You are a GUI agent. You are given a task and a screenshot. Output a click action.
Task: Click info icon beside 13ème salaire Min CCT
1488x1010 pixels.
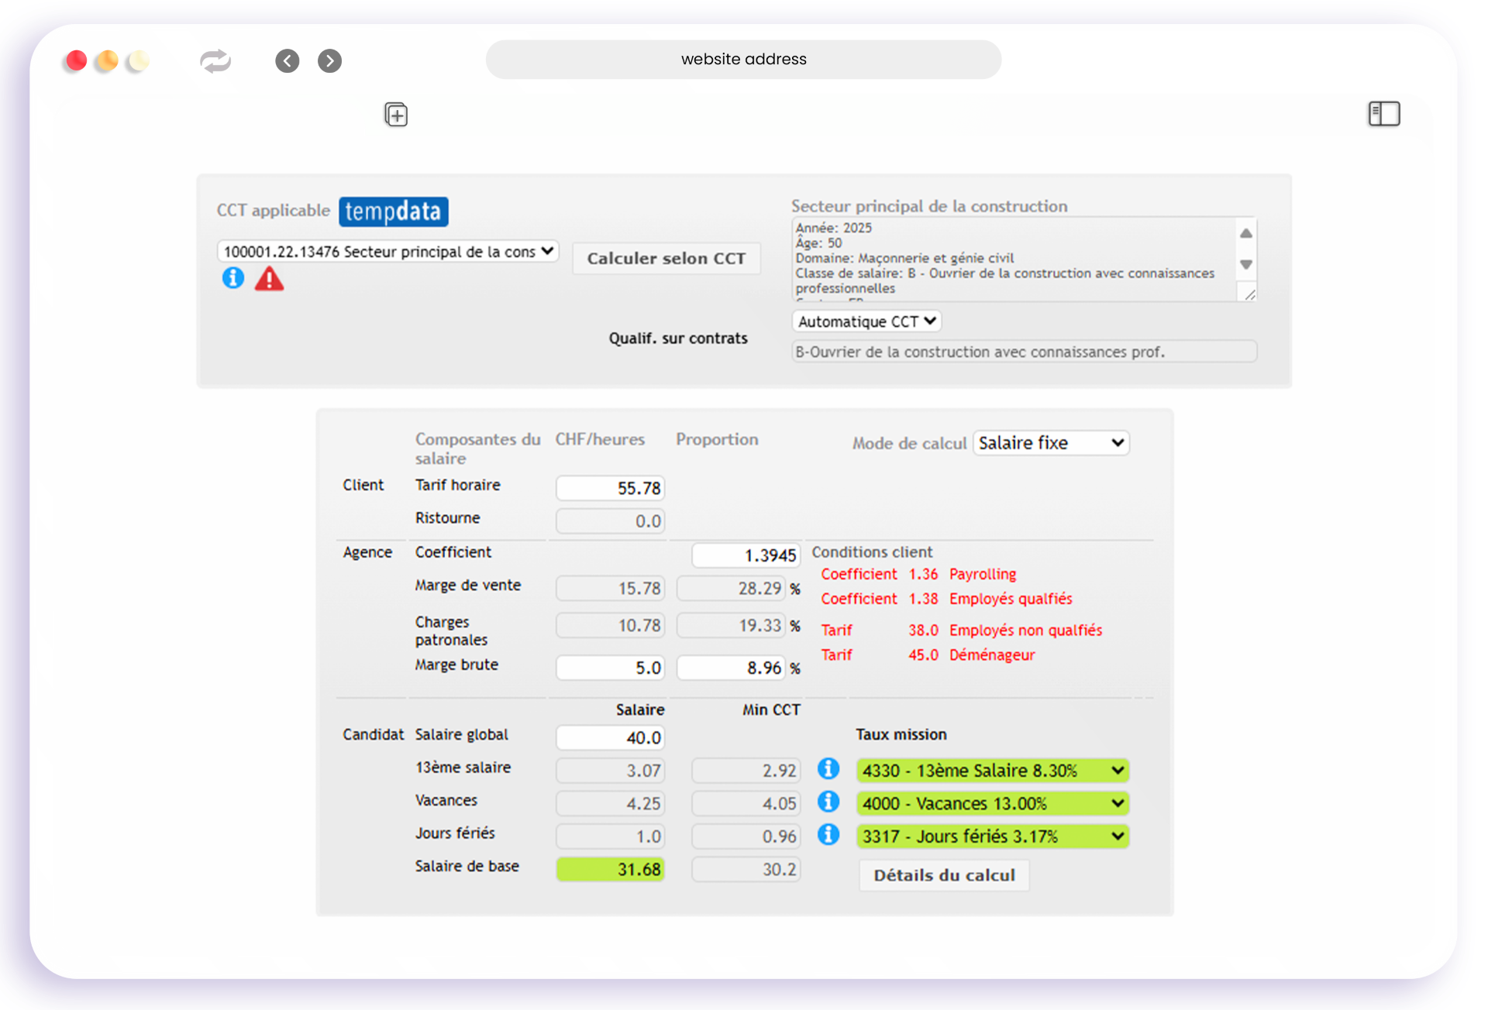pos(828,768)
